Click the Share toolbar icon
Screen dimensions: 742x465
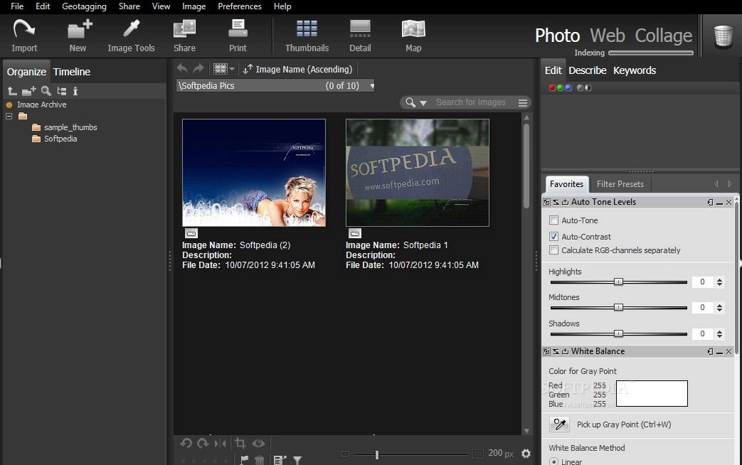[x=184, y=36]
